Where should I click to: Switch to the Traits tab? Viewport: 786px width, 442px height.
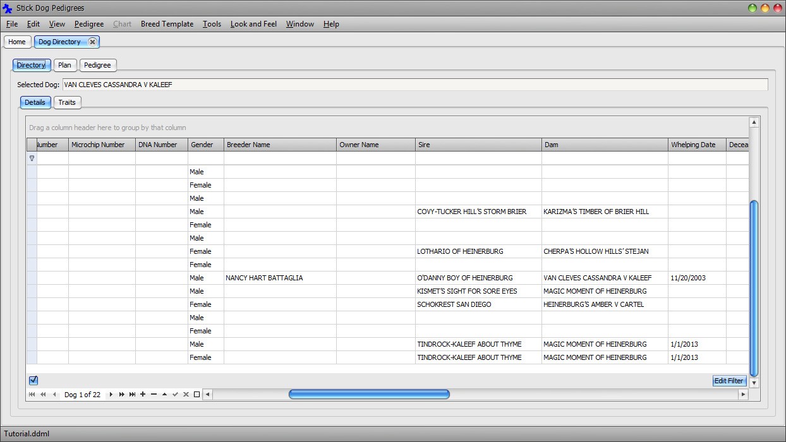(x=67, y=102)
